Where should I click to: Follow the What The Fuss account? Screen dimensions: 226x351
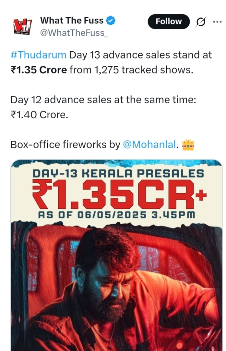pos(169,21)
